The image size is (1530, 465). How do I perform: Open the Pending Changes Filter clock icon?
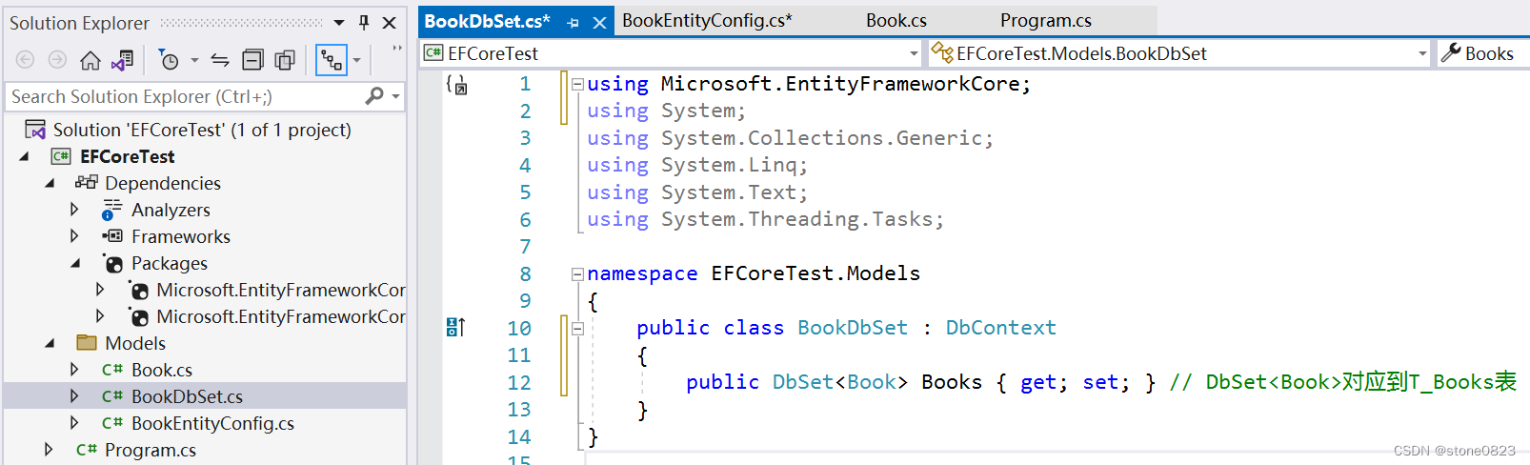coord(169,61)
